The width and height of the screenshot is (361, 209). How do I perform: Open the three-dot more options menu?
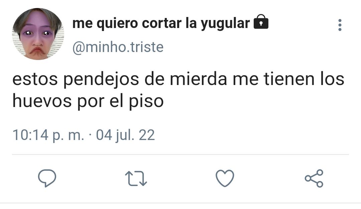click(340, 25)
